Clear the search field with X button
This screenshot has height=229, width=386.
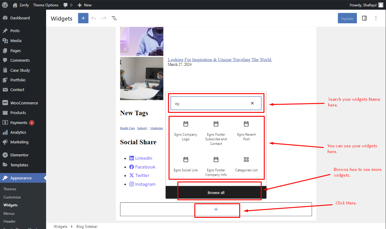[x=252, y=103]
